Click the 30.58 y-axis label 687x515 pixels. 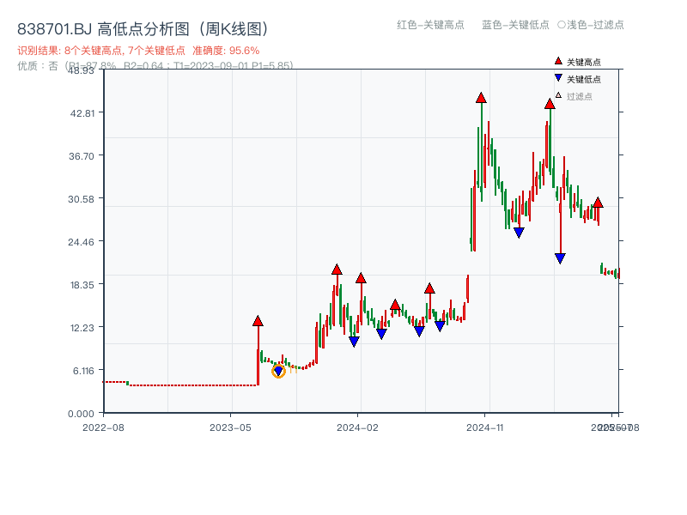[x=81, y=199]
